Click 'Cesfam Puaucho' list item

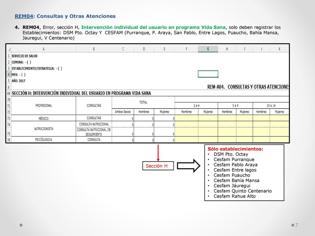232,175
